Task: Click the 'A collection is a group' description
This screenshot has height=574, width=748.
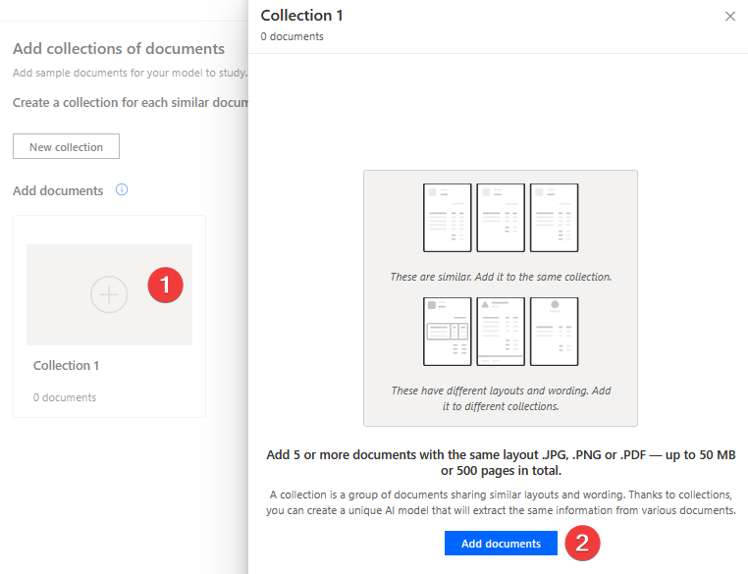Action: pos(501,502)
